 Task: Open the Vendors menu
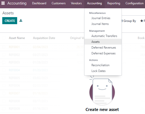tap(76, 3)
